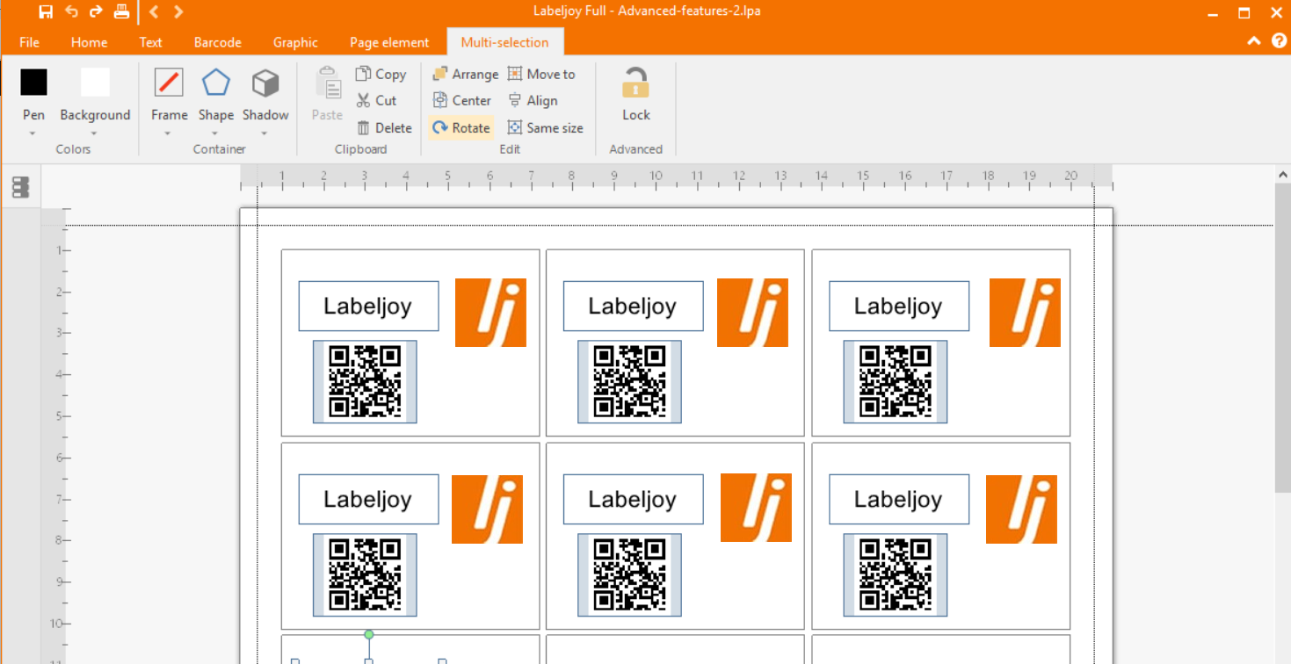Viewport: 1291px width, 664px height.
Task: Select orange logo in second-row right label
Action: click(1021, 509)
